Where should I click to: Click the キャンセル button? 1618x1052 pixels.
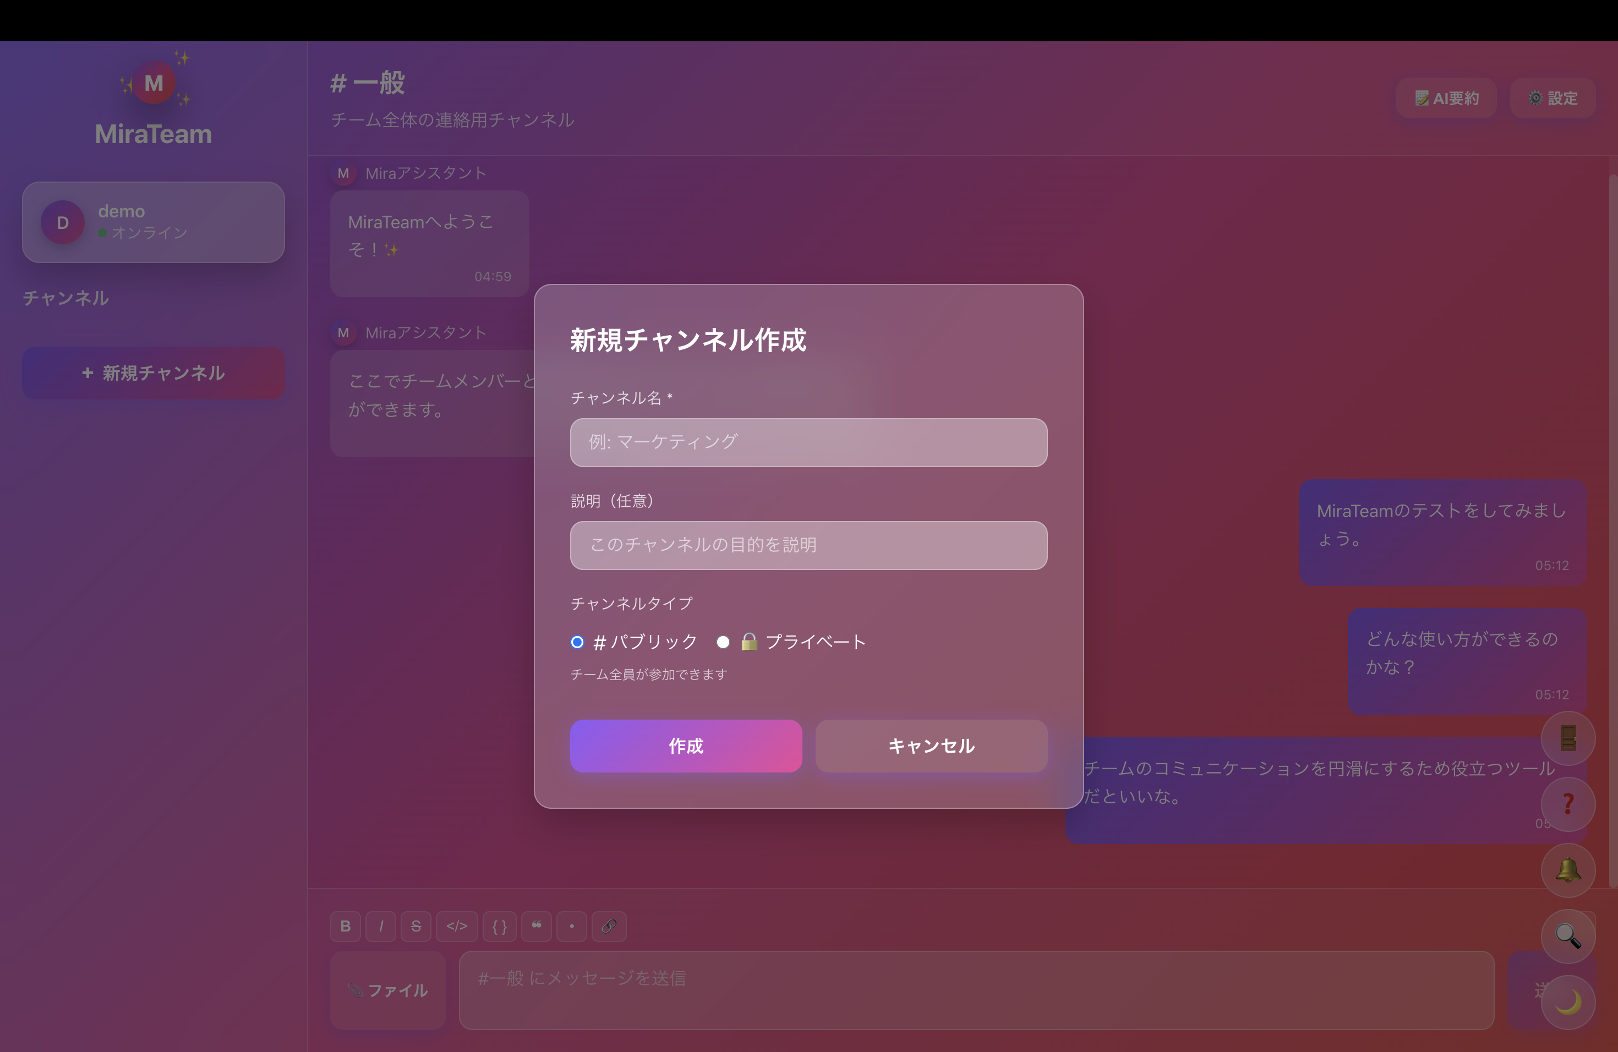[931, 746]
